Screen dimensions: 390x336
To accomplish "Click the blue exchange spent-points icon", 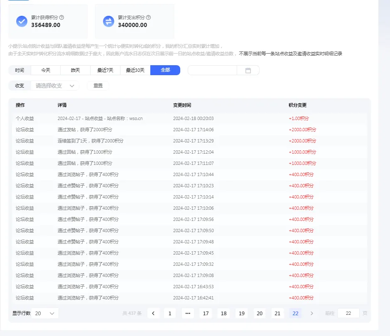I will pos(108,22).
